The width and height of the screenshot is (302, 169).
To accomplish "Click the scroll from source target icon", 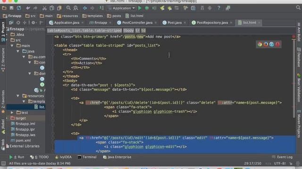I will pyautogui.click(x=18, y=23).
